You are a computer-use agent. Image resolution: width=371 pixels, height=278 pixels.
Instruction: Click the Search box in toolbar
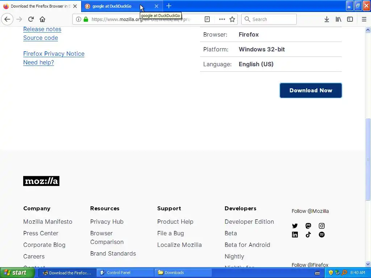click(269, 19)
